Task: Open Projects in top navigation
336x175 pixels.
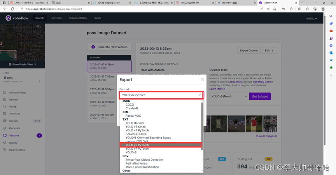Action: click(39, 18)
